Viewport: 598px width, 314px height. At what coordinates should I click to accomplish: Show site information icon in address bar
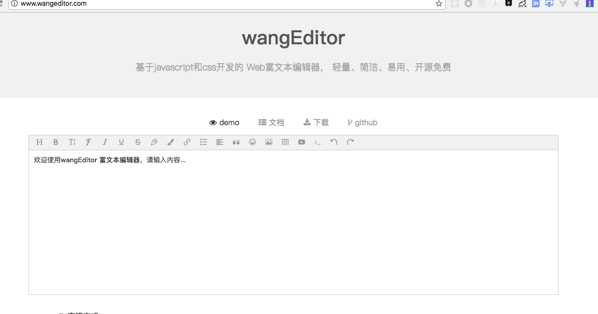(x=14, y=3)
